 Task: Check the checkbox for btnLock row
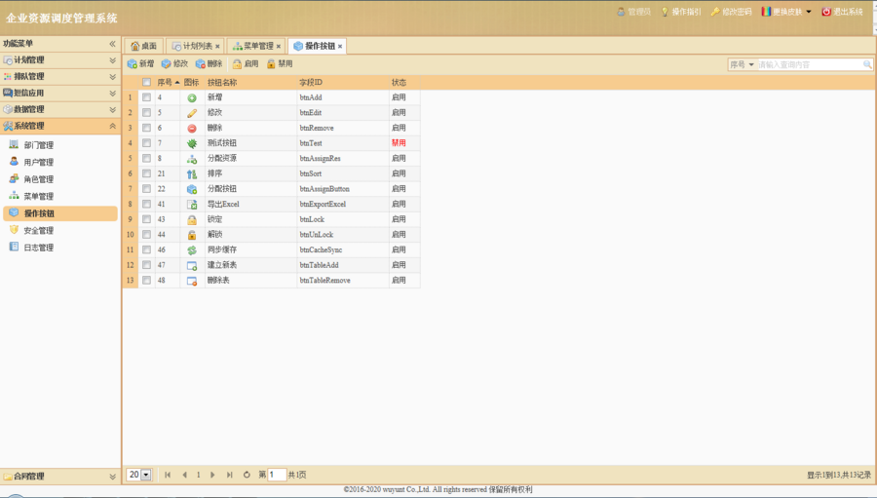pyautogui.click(x=146, y=219)
